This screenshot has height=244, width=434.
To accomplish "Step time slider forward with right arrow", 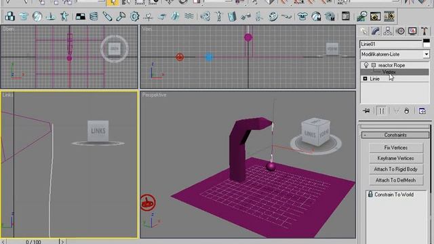I will coord(62,241).
